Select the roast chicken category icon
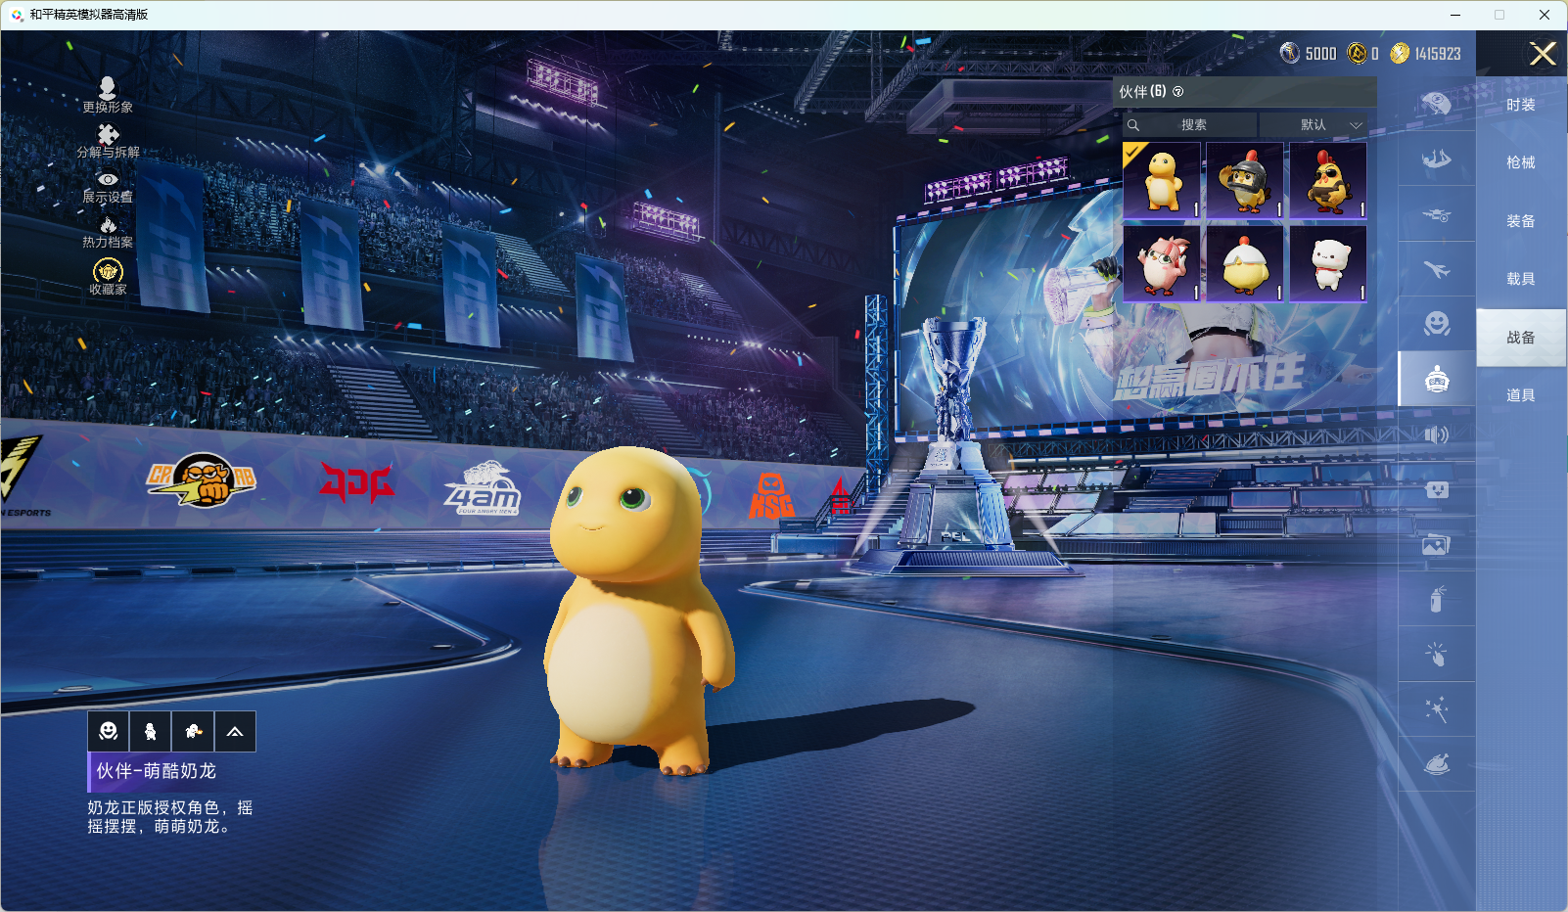1568x912 pixels. (x=1436, y=764)
